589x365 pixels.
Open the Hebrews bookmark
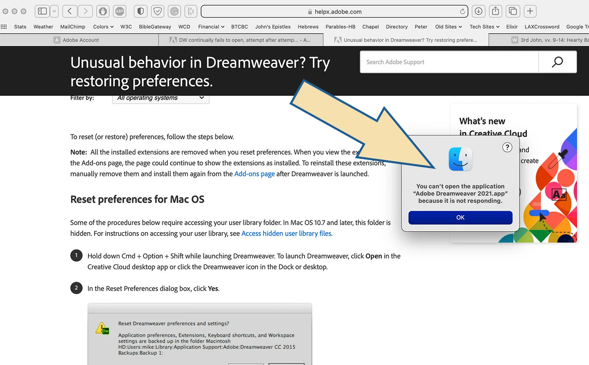308,27
